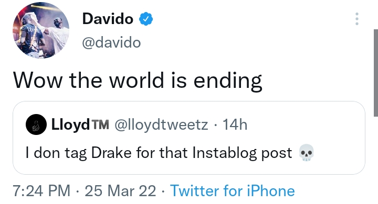Click the 14h timestamp in quoted tweet
The width and height of the screenshot is (378, 204).
235,124
